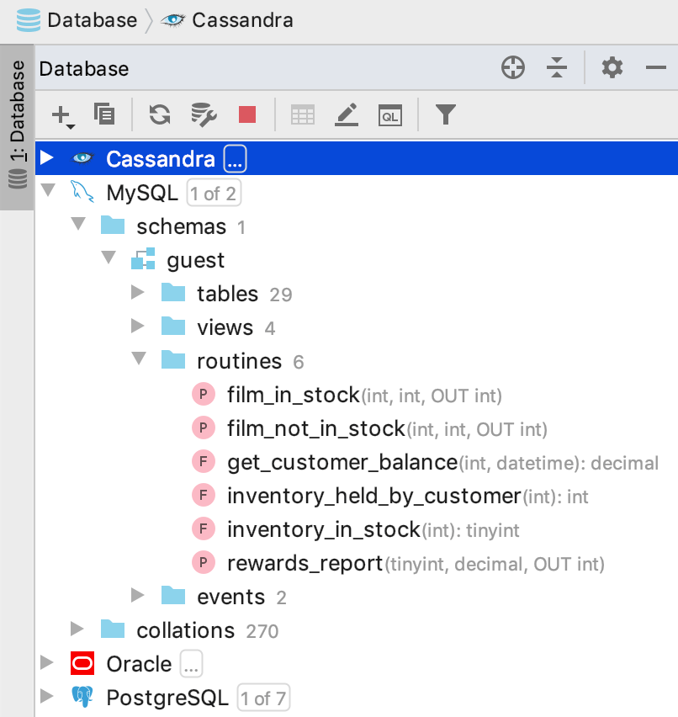
Task: Collapse all tree nodes icon
Action: pos(557,67)
